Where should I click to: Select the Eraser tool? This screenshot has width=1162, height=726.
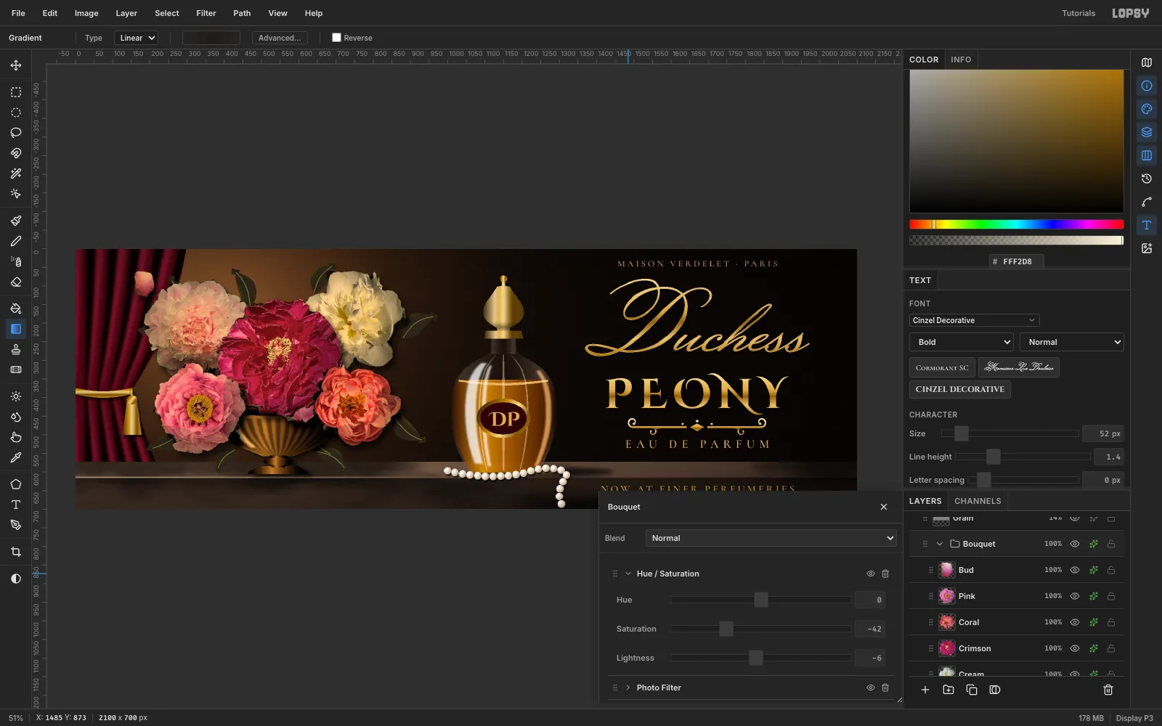tap(16, 282)
